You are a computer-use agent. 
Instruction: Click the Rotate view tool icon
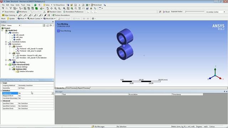pos(47,9)
